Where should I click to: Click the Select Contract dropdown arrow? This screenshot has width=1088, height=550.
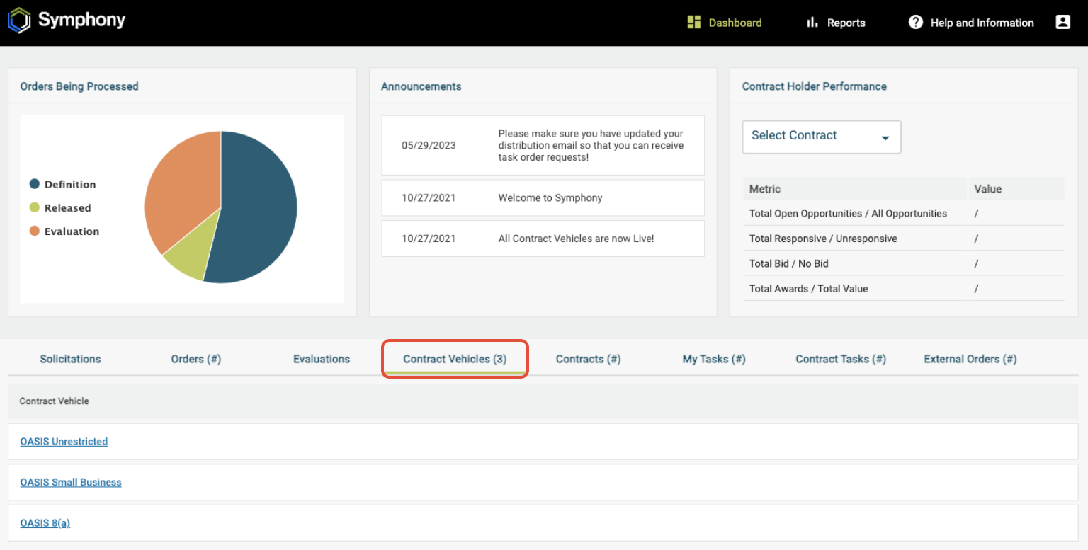885,138
